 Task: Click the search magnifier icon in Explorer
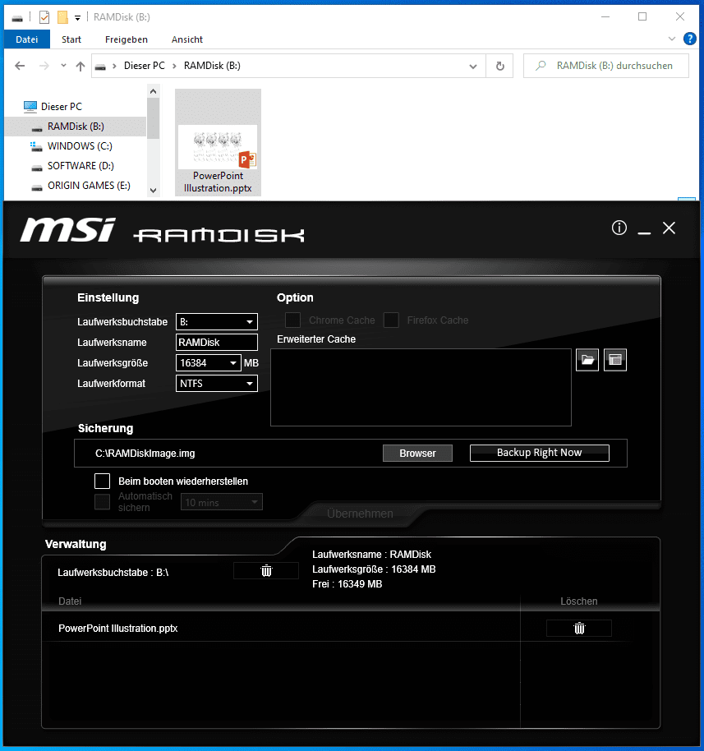coord(541,66)
